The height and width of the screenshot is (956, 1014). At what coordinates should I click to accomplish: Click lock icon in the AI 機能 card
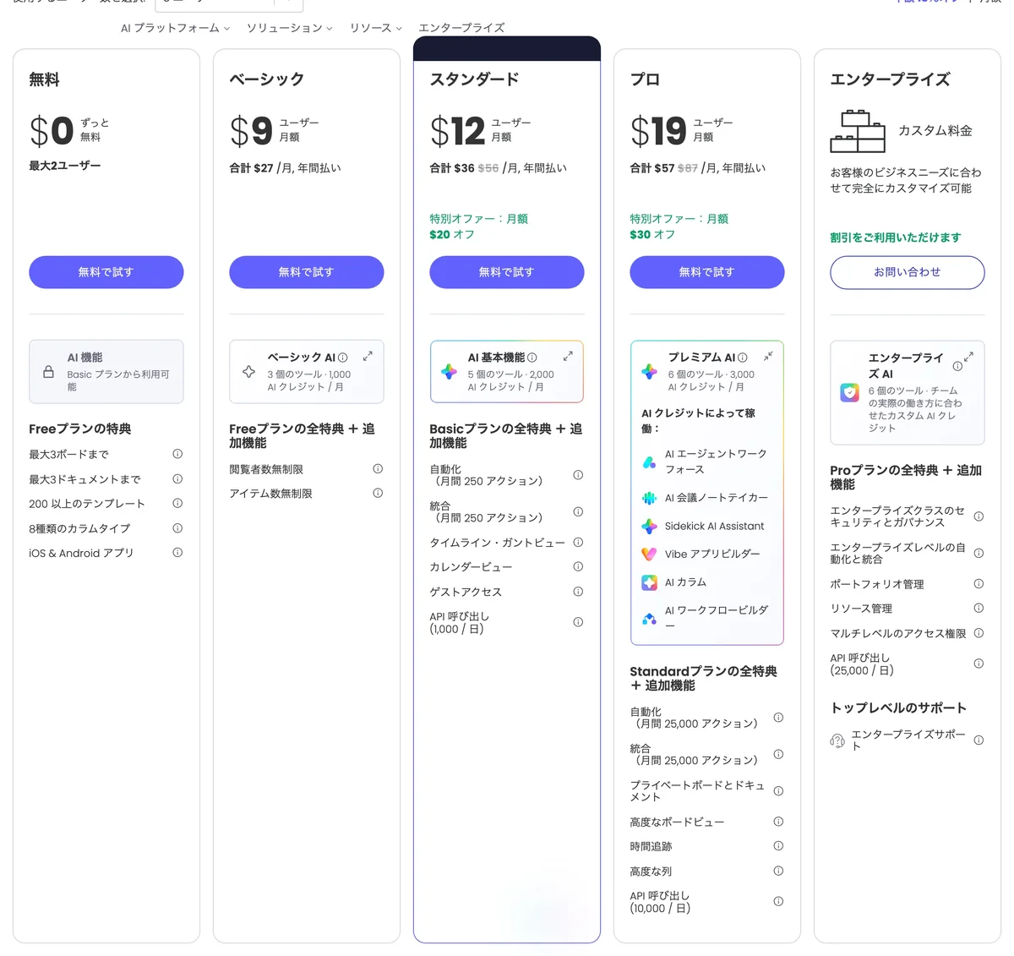pyautogui.click(x=48, y=372)
